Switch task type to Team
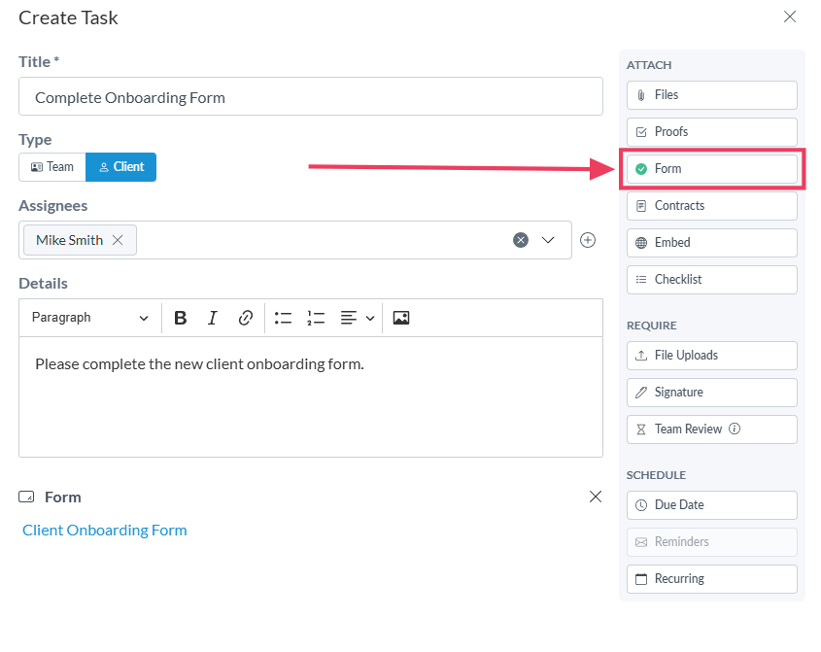This screenshot has width=821, height=652. (x=52, y=167)
